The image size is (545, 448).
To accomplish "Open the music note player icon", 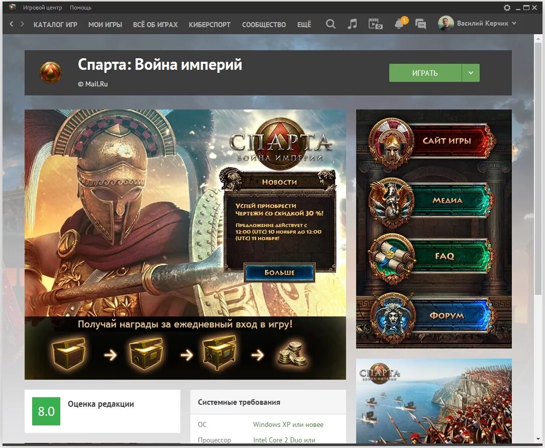I will (352, 24).
